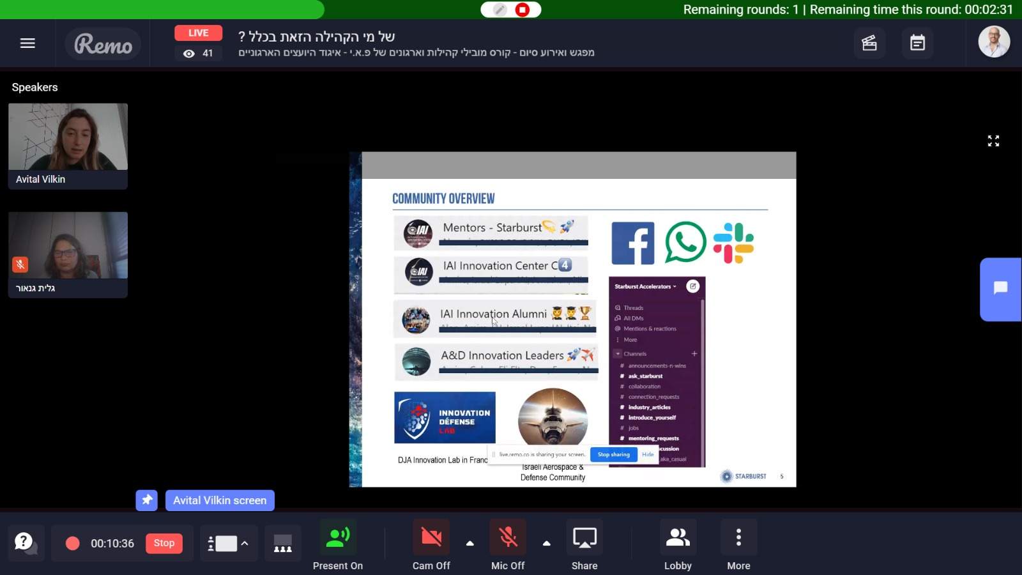Open the event schedule calendar icon
The width and height of the screenshot is (1022, 575).
[917, 43]
